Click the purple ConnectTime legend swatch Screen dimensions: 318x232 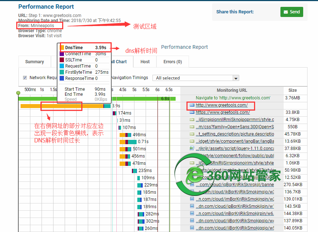[62, 54]
